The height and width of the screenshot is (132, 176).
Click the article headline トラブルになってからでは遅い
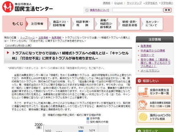(x=70, y=56)
